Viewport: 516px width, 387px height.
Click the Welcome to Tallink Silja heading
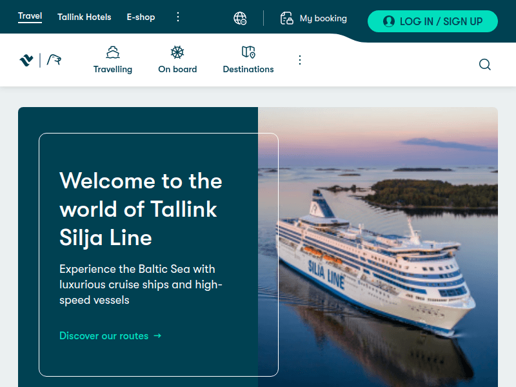coord(141,210)
